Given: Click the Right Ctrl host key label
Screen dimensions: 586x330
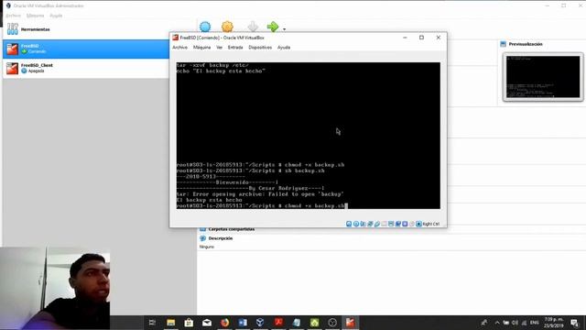Looking at the screenshot, I should [431, 224].
